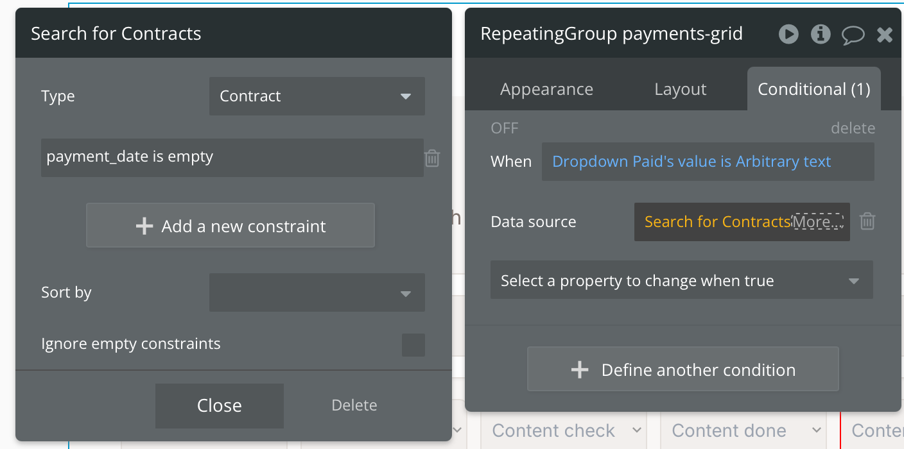This screenshot has height=449, width=904.
Task: Toggle the condition OFF indicator
Action: coord(504,128)
